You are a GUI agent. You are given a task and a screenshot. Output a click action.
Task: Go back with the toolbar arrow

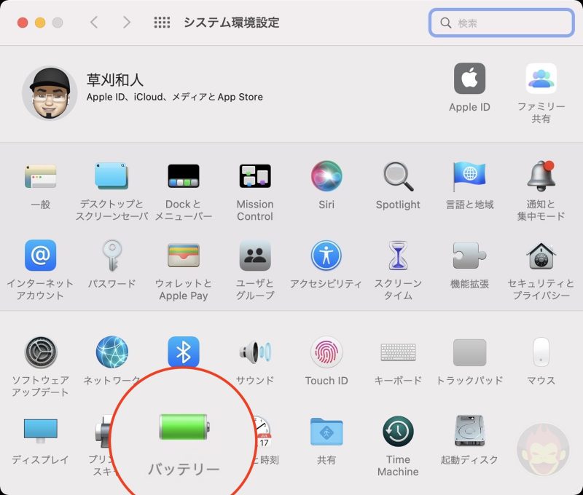[94, 23]
